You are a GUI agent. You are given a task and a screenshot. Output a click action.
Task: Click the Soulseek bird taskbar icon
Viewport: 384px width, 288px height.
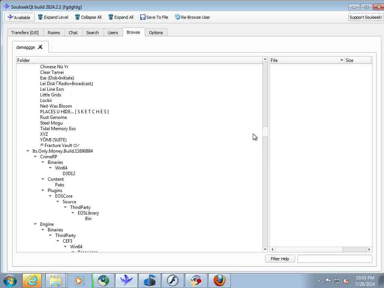[x=126, y=280]
